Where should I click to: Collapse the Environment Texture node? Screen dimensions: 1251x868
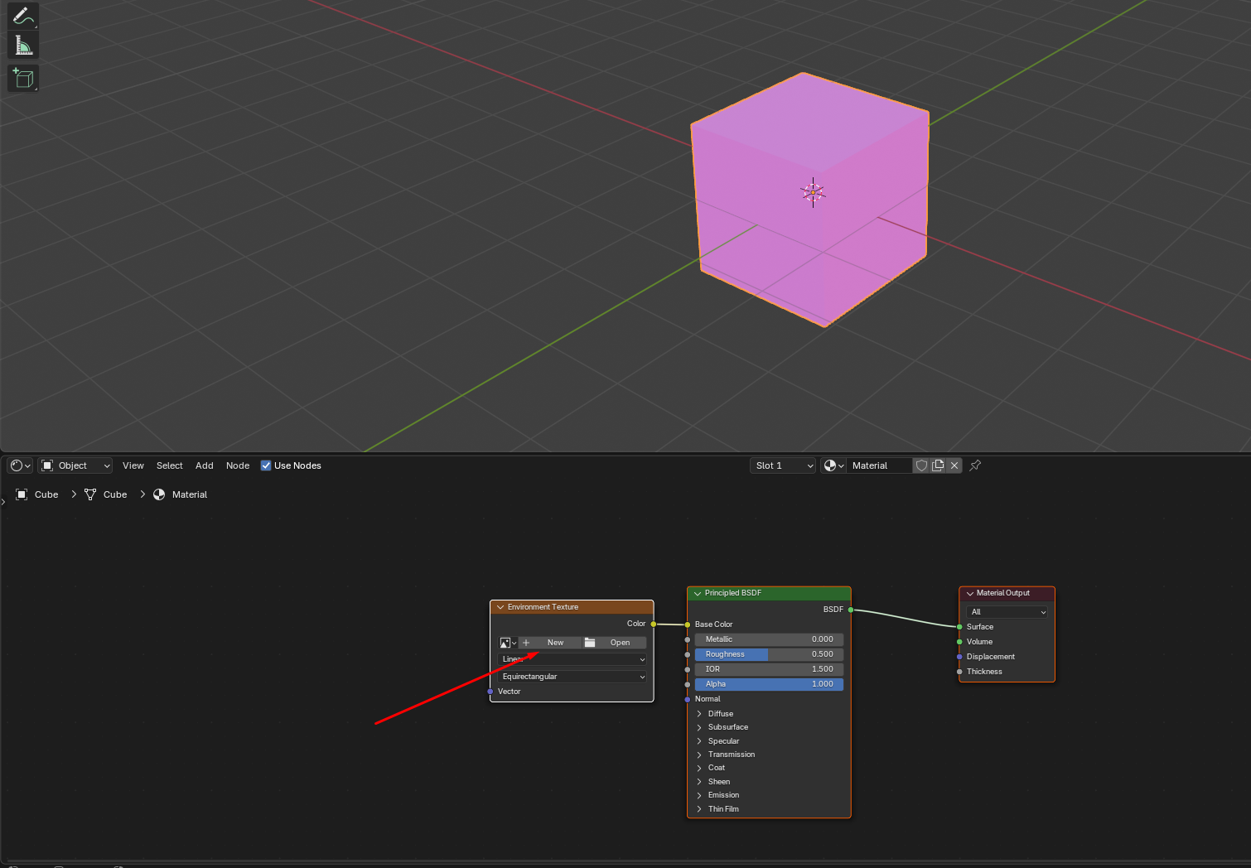pyautogui.click(x=500, y=607)
